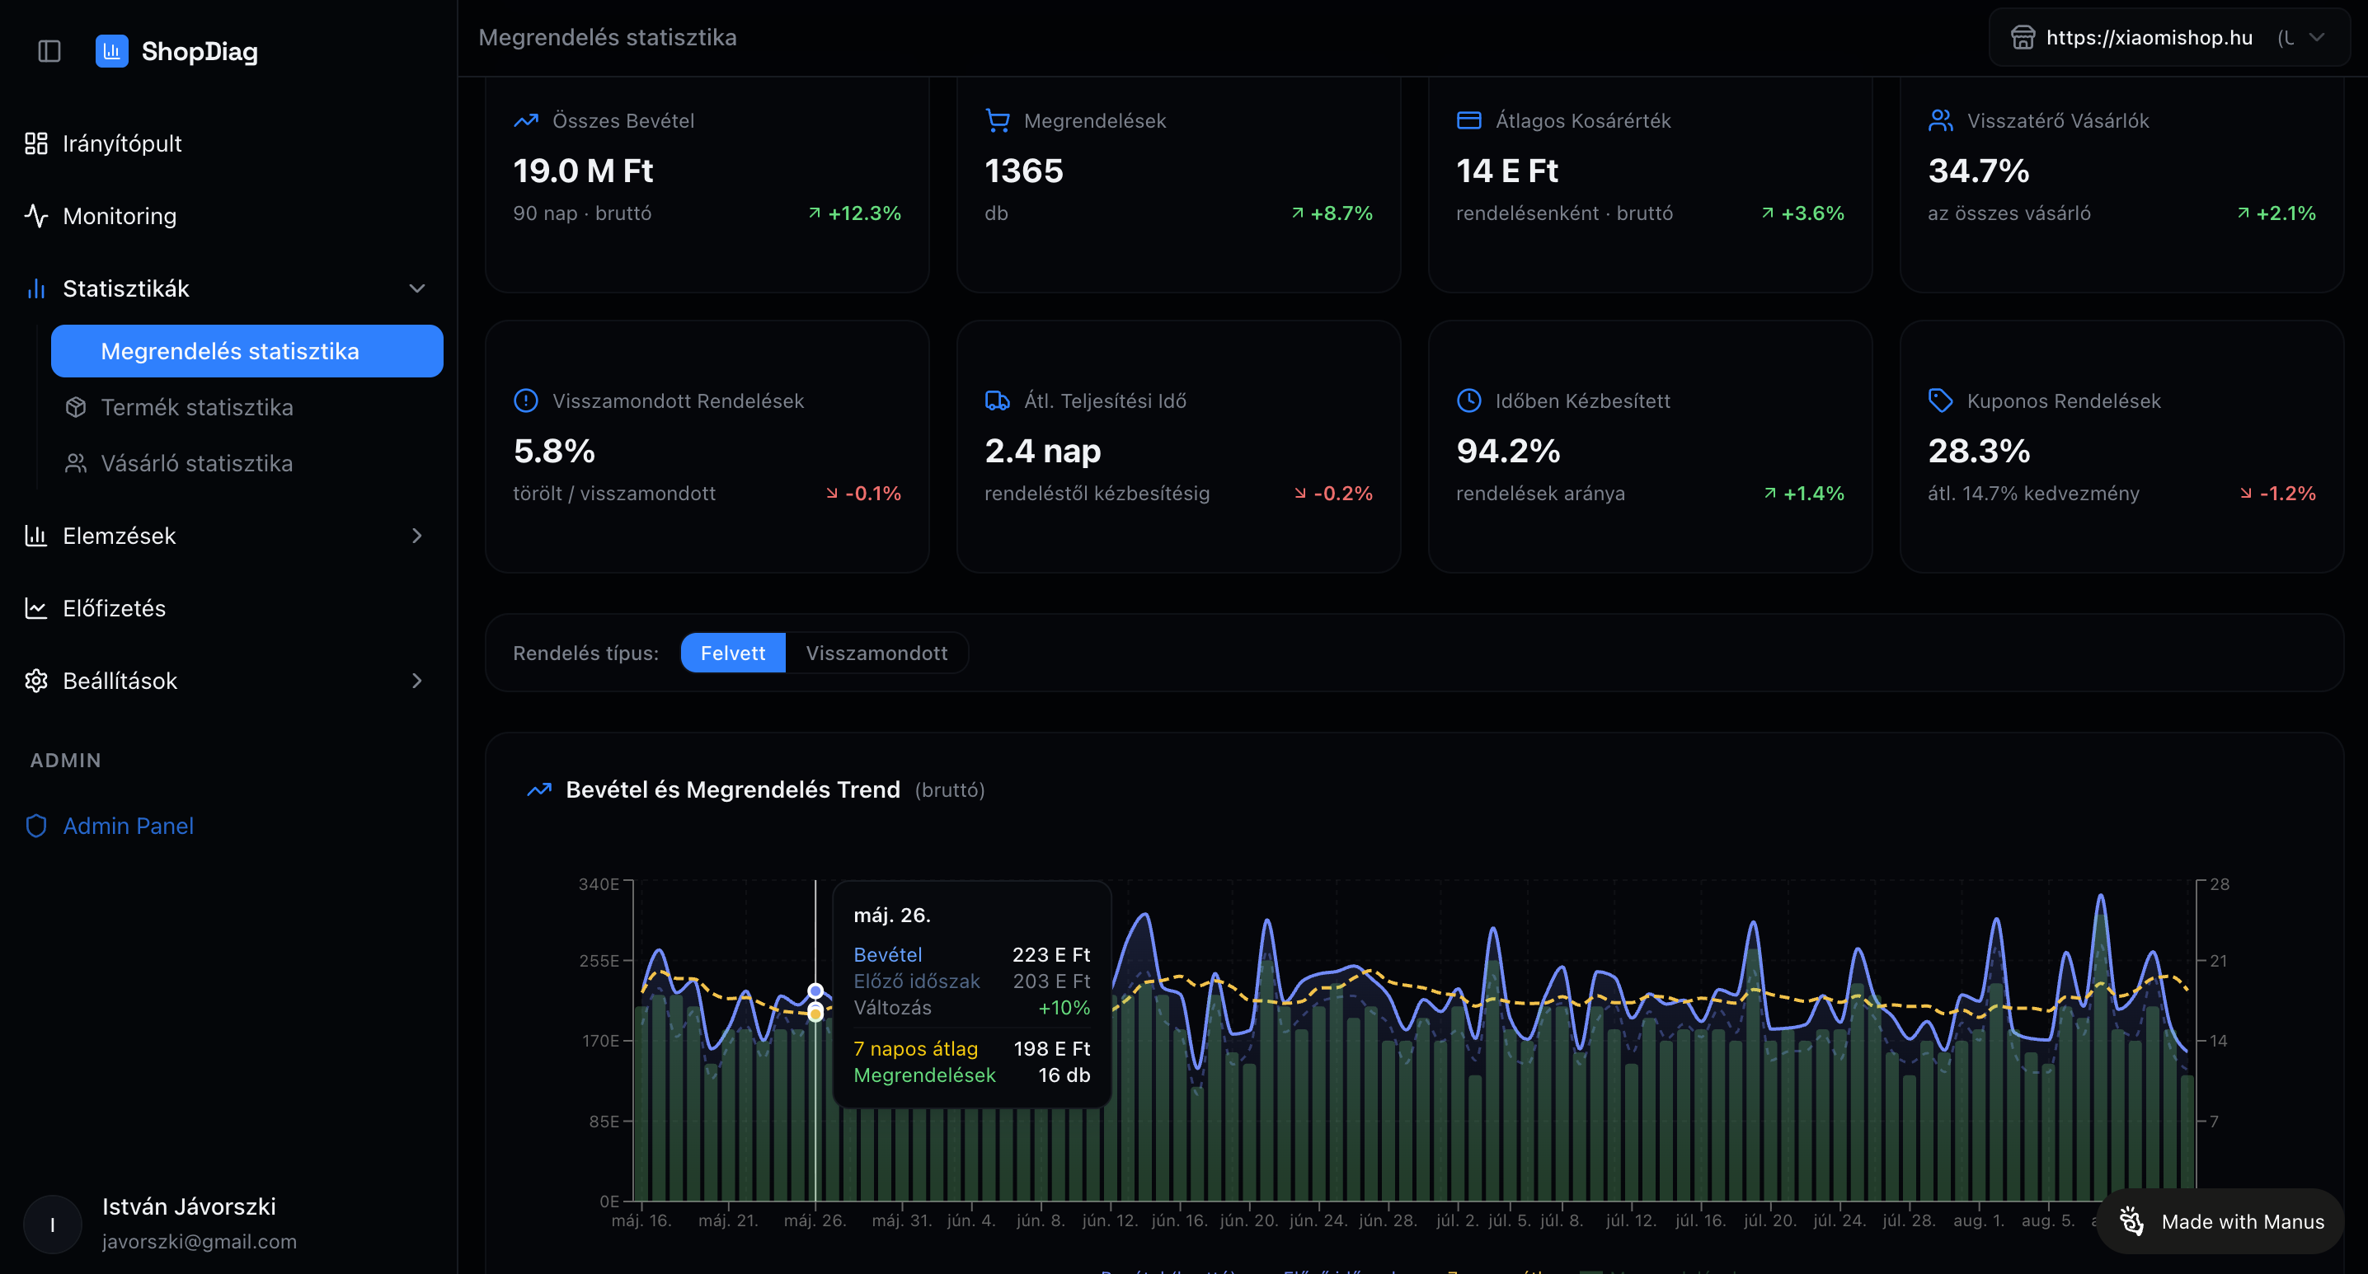Click the javorszki@gmail.com email text
Image resolution: width=2368 pixels, height=1274 pixels.
point(200,1242)
